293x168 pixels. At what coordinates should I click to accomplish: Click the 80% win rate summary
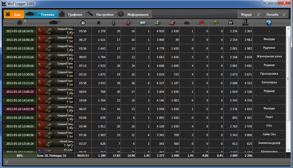tap(20, 156)
